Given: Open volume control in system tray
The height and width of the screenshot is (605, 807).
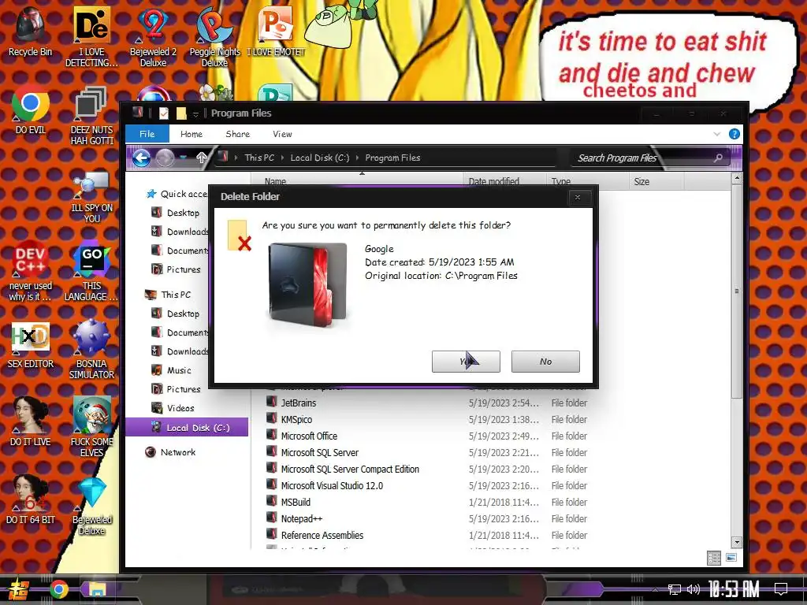Looking at the screenshot, I should click(x=694, y=589).
